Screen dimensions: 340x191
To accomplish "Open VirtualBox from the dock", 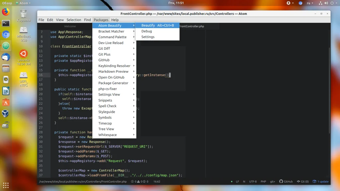I will (x=6, y=114).
